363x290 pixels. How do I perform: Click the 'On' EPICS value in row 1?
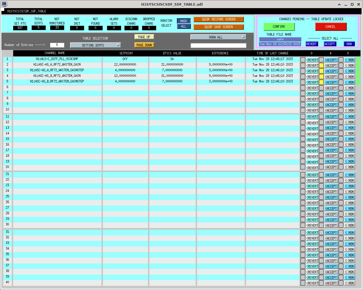tap(172, 59)
